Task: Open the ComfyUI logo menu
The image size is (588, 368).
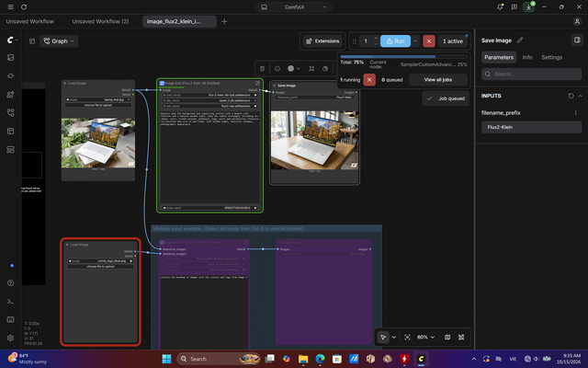Action: (x=12, y=40)
